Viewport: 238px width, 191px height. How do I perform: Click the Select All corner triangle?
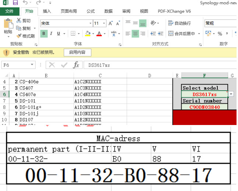7,75
